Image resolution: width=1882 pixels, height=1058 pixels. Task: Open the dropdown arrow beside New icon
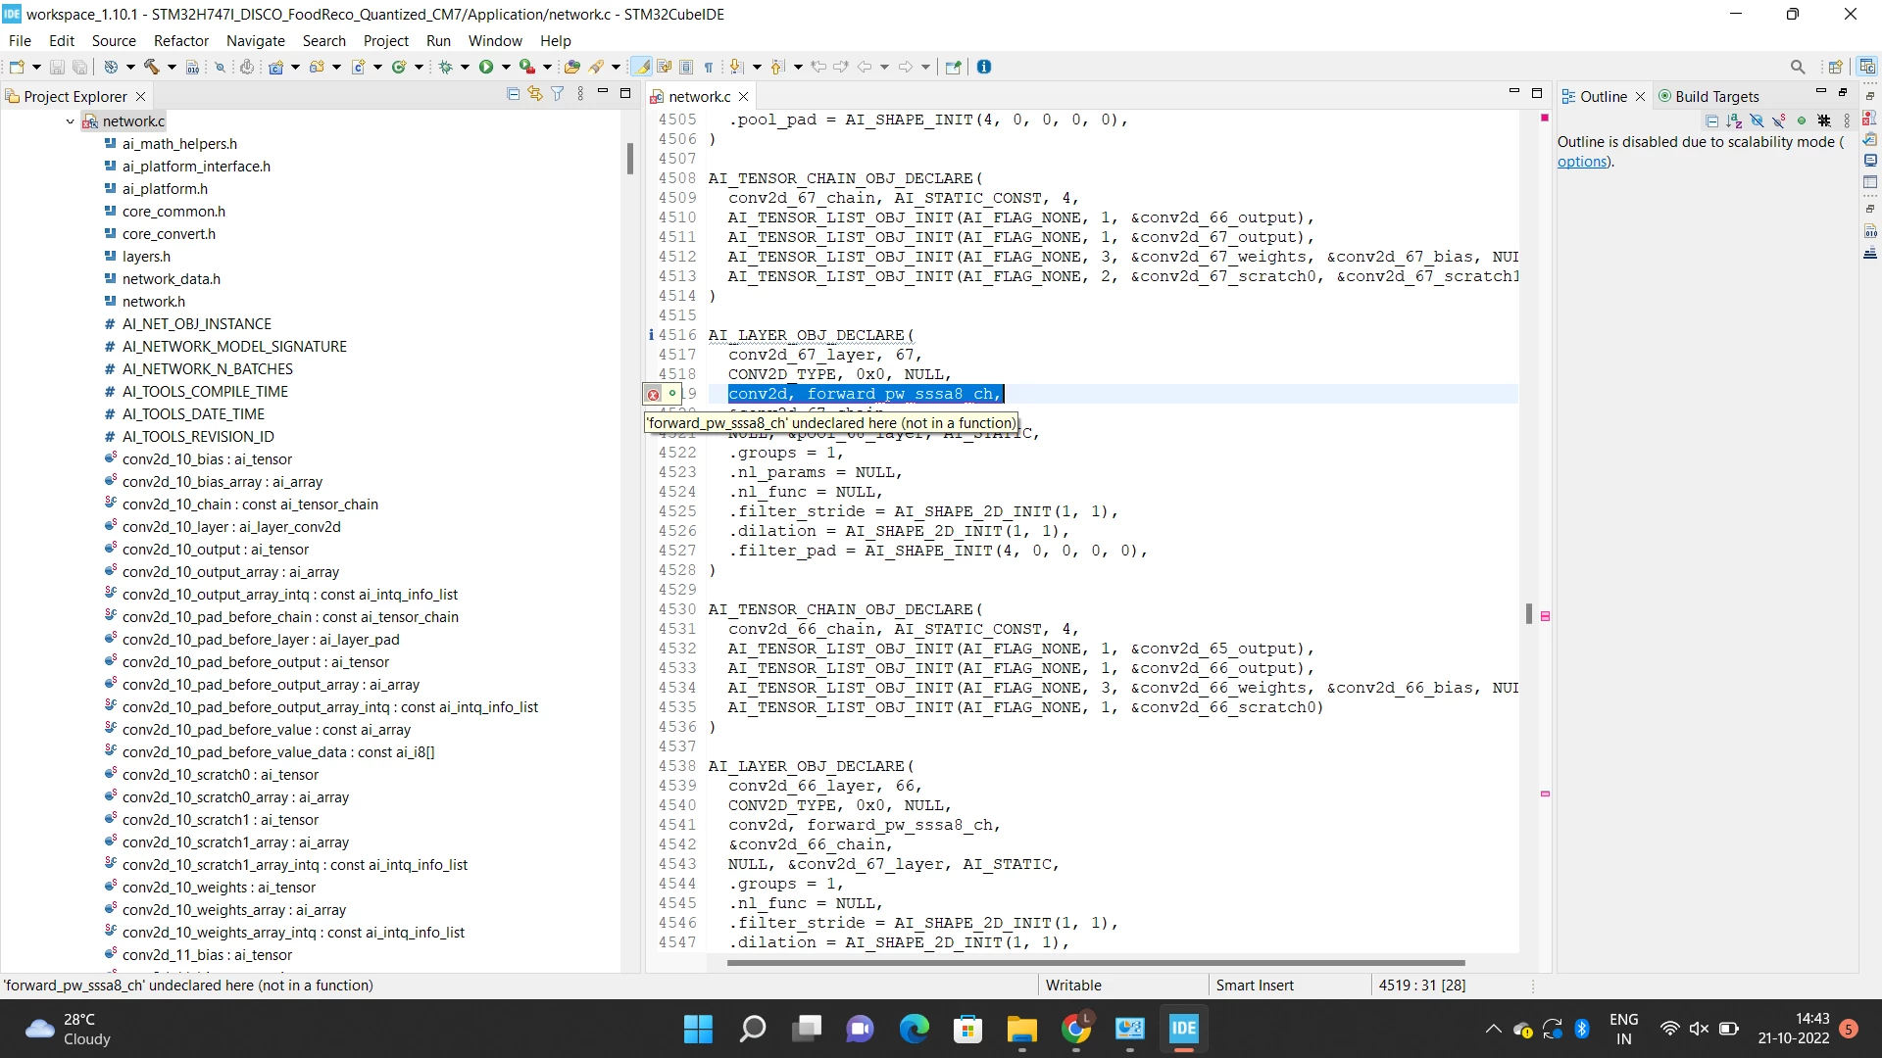(37, 67)
